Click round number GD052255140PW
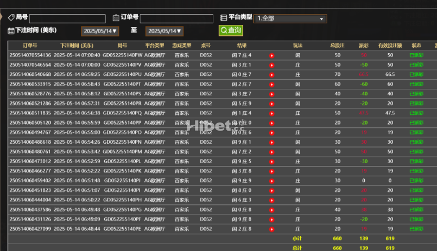 click(122, 55)
